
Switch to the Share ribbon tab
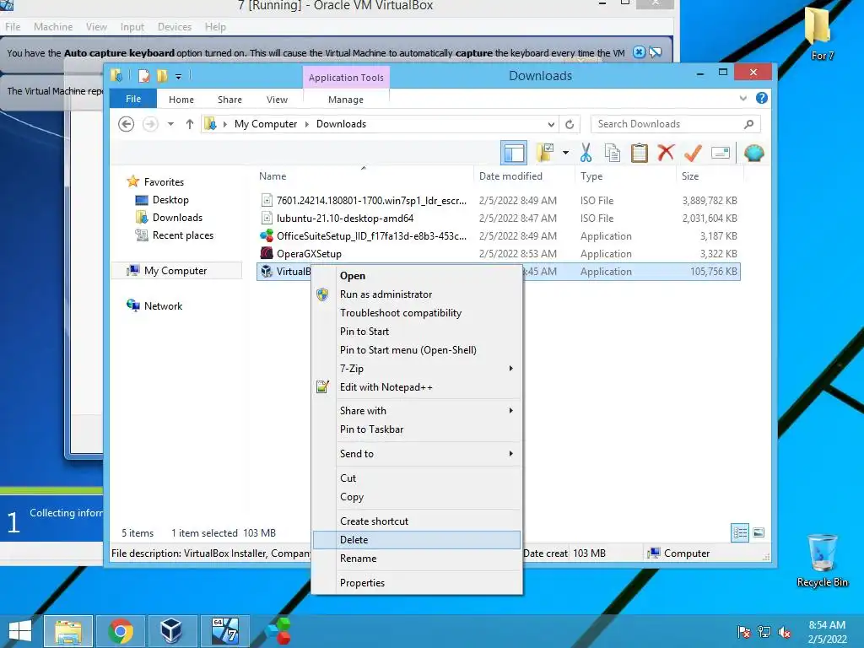229,100
